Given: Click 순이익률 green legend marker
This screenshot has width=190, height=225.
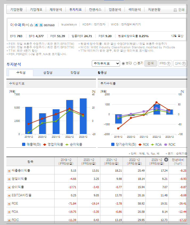Looking at the screenshot, I should pyautogui.click(x=67, y=145).
